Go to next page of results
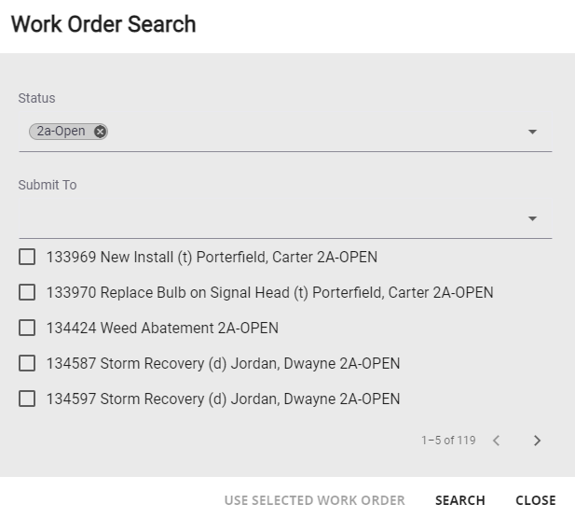This screenshot has width=575, height=518. pyautogui.click(x=537, y=441)
